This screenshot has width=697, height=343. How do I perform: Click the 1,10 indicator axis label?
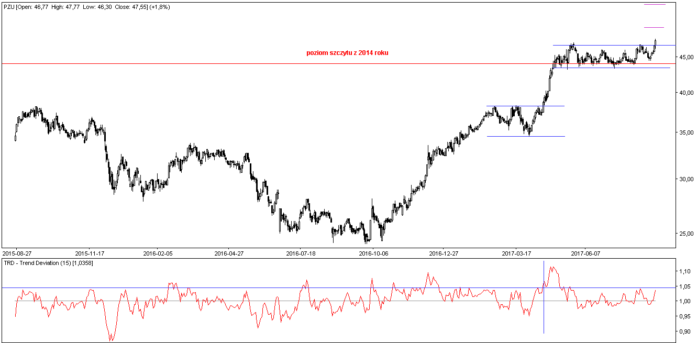point(686,272)
